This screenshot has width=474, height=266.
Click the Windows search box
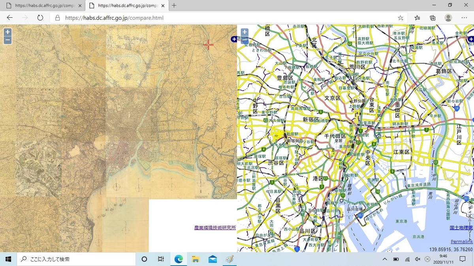pyautogui.click(x=75, y=259)
